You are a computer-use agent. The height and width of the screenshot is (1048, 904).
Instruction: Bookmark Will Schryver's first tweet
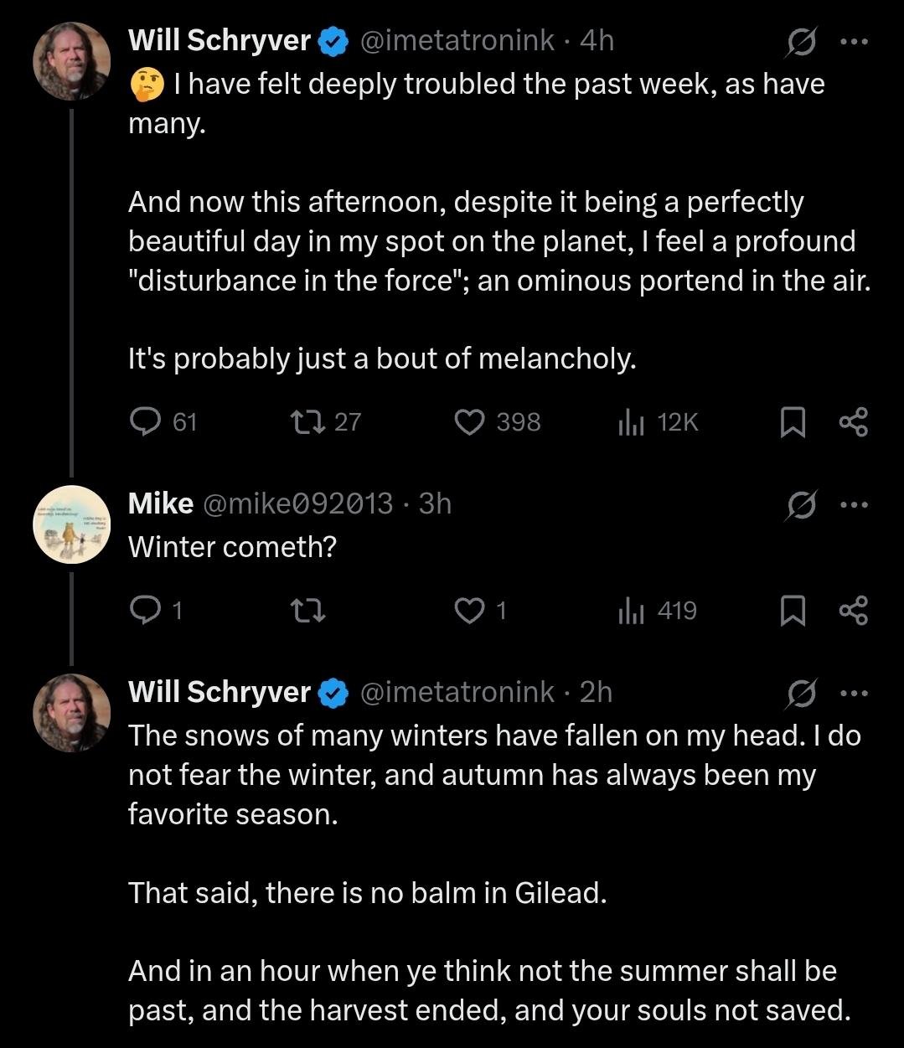coord(792,422)
